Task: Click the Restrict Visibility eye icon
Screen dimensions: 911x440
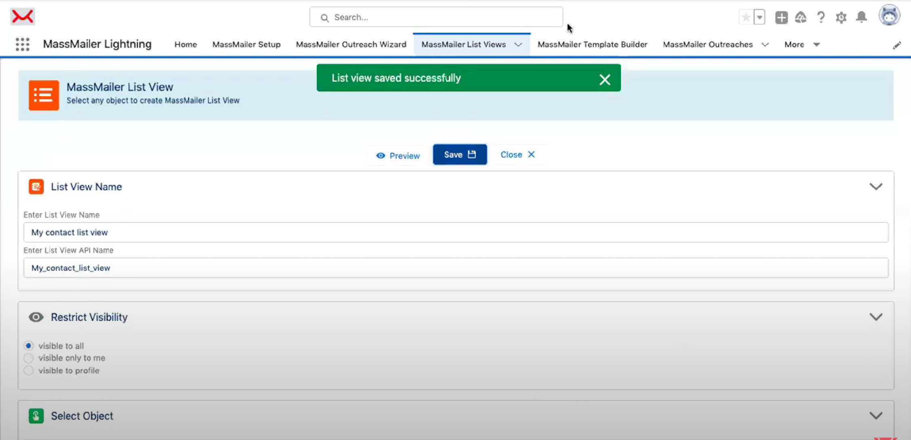Action: click(36, 317)
